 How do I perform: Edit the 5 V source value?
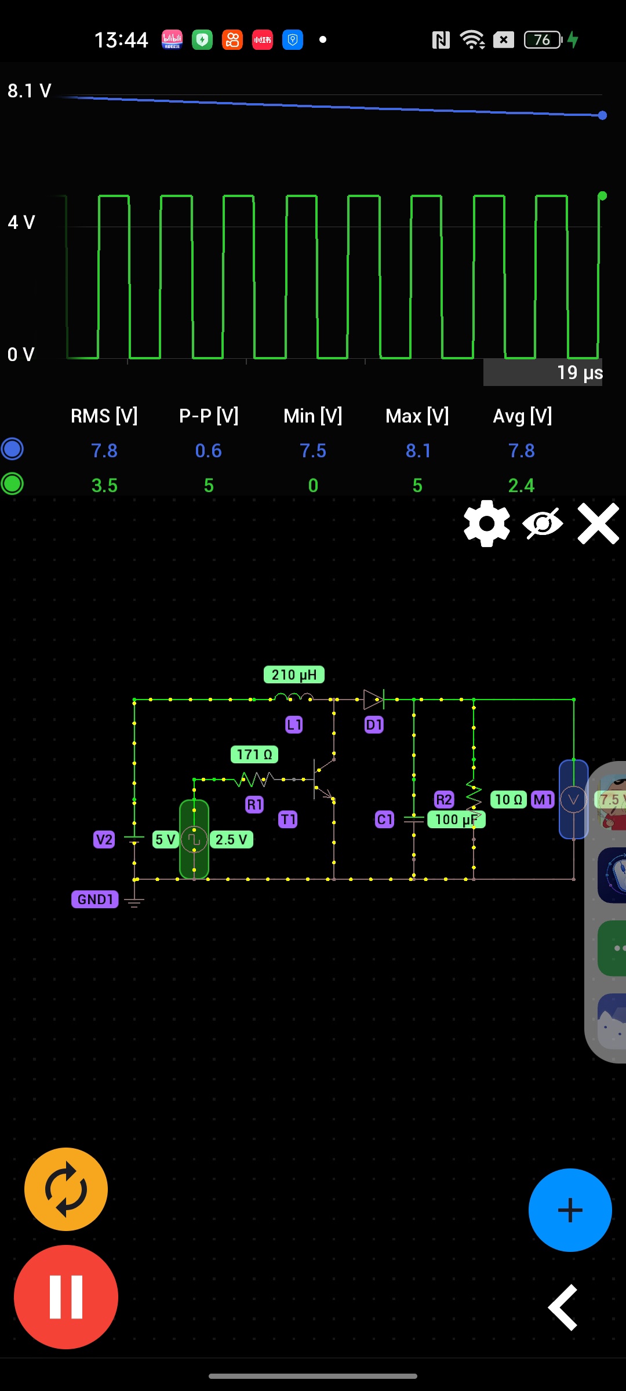(165, 839)
